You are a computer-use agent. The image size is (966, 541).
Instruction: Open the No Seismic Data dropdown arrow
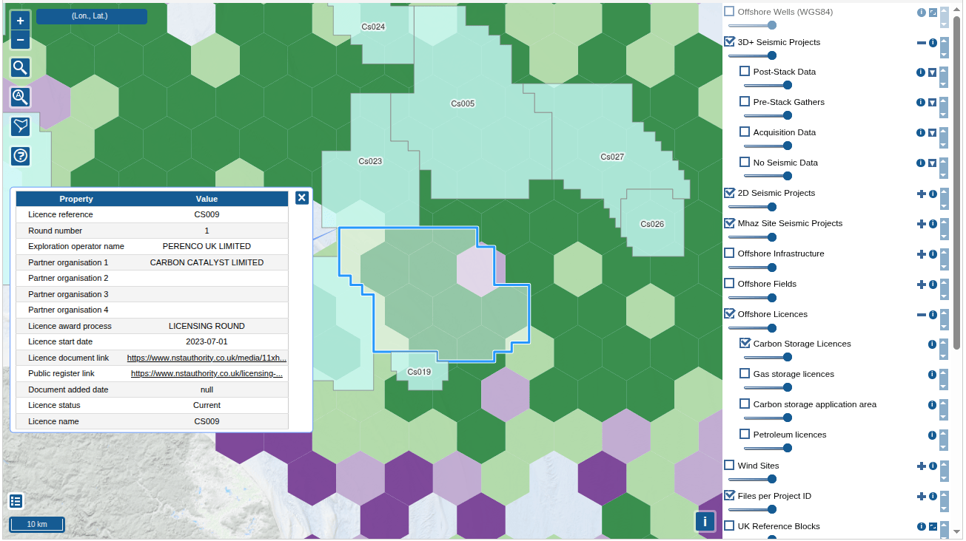pos(933,163)
